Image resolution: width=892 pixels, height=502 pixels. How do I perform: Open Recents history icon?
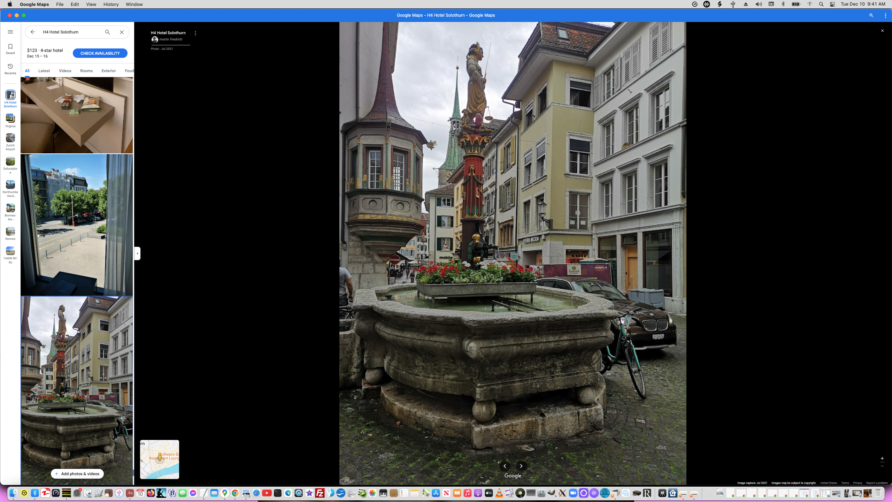click(10, 69)
